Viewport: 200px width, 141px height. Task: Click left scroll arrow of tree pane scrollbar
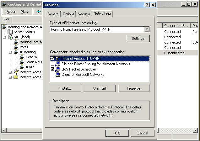click(4, 130)
